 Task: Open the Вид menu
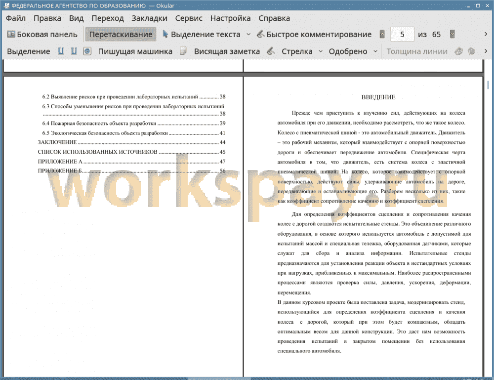click(x=76, y=18)
